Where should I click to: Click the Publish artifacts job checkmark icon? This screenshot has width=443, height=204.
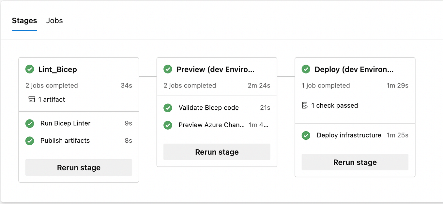[30, 141]
